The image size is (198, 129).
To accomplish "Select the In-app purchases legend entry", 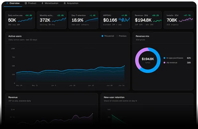I will coord(177,58).
